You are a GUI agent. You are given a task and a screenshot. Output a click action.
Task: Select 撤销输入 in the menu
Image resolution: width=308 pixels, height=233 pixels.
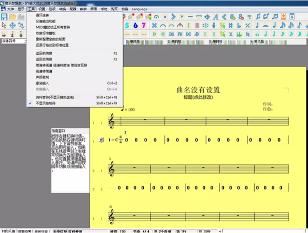tap(43, 82)
